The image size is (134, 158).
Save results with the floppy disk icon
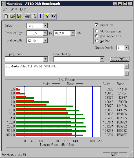click(19, 16)
